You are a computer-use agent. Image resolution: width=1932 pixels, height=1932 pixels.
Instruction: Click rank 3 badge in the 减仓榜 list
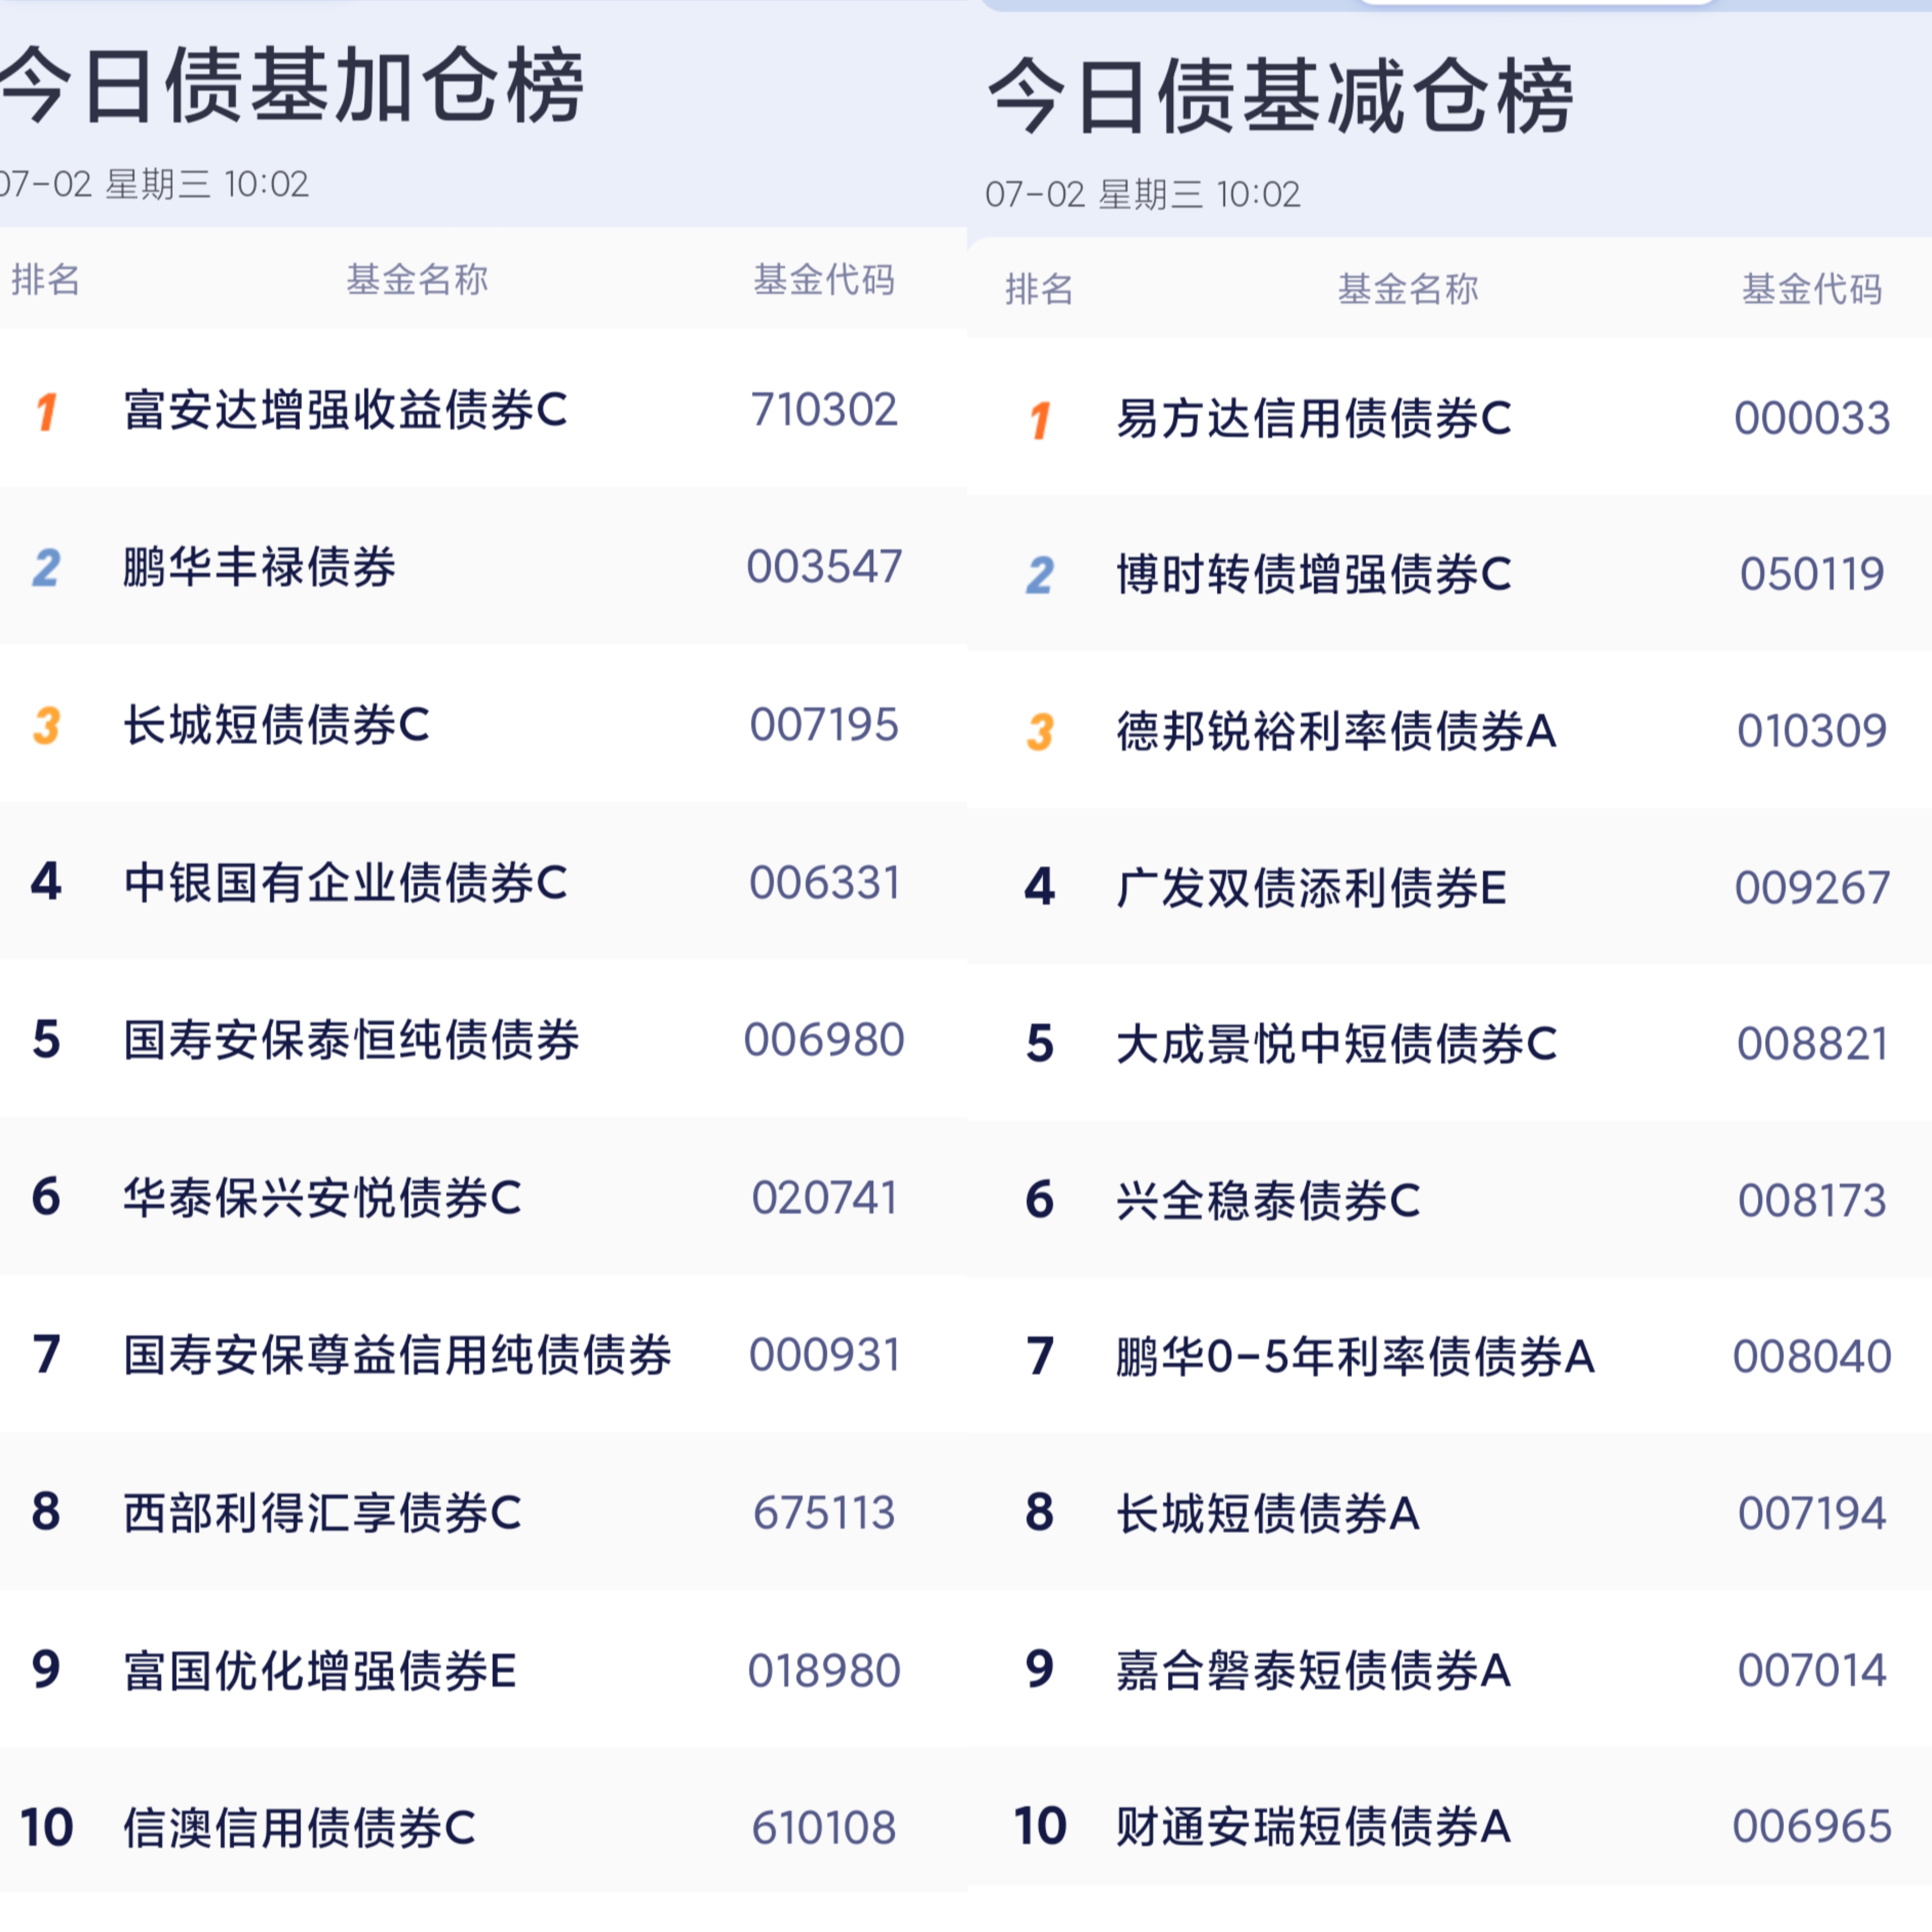(1040, 732)
